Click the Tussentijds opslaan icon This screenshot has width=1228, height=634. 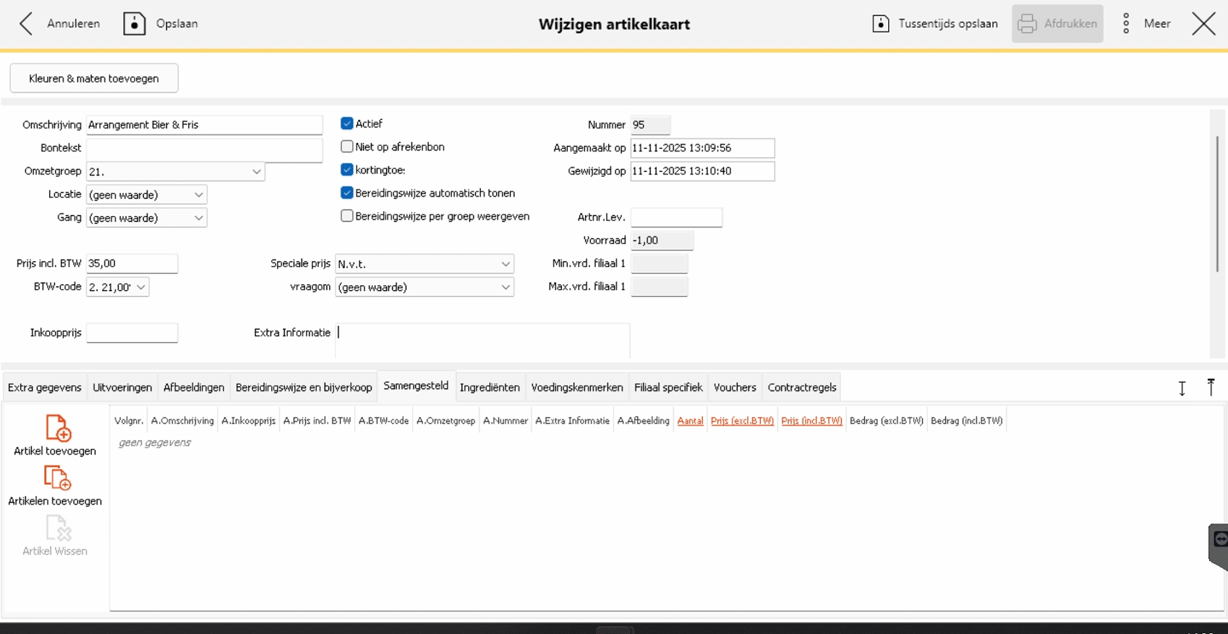(880, 24)
